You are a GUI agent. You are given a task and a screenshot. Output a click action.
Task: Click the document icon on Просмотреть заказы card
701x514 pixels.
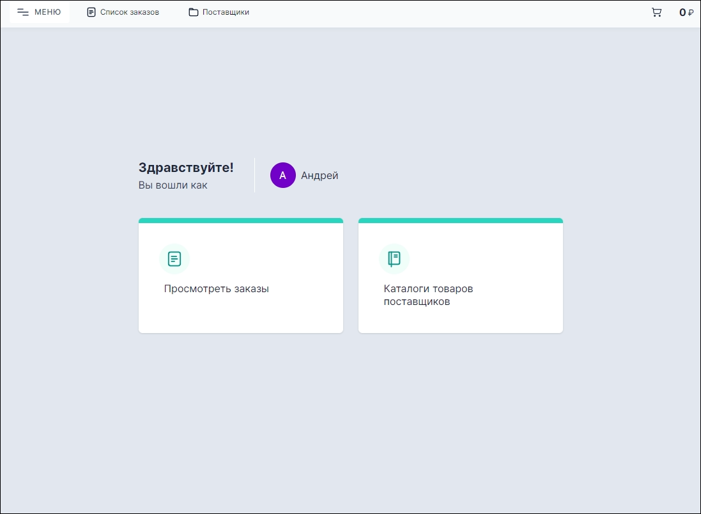(x=174, y=258)
